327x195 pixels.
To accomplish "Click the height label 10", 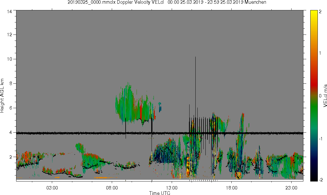I will pos(10,59).
